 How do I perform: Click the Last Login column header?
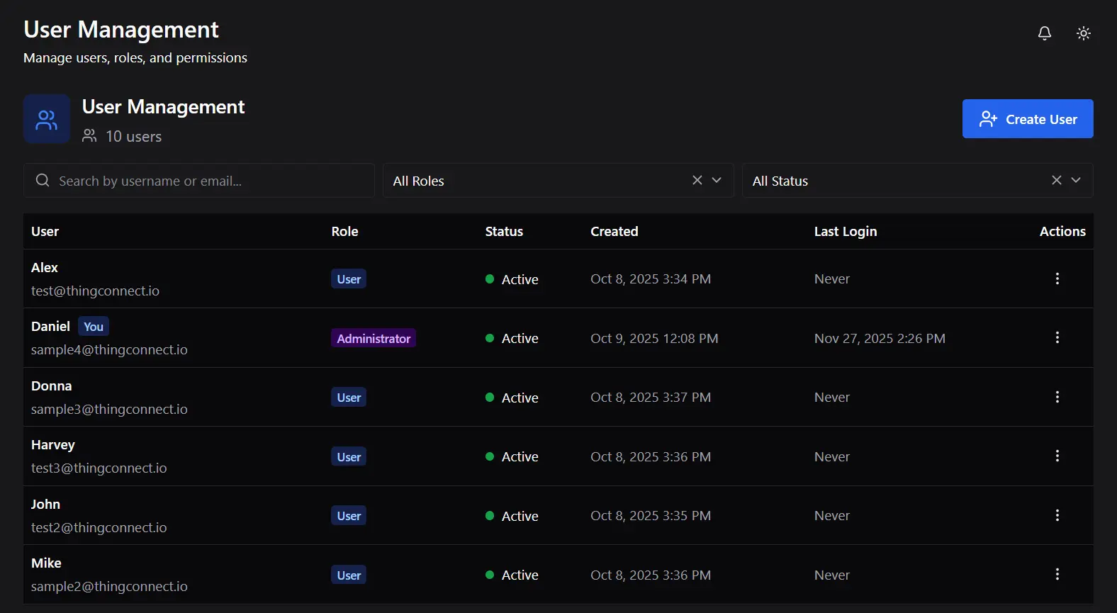pos(845,232)
